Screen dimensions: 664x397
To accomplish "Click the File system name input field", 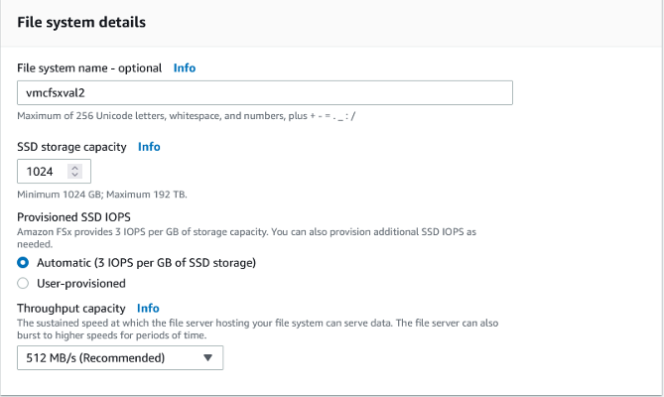I will [x=264, y=92].
